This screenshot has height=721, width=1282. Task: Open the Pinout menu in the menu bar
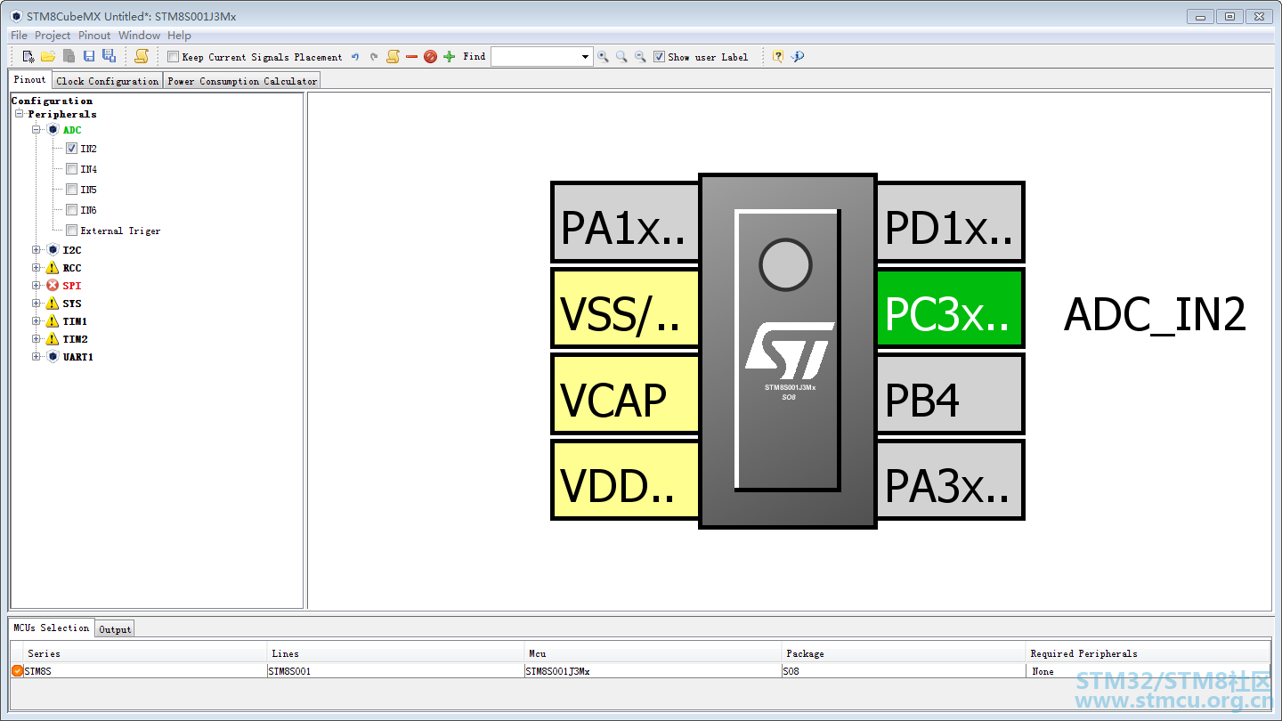pyautogui.click(x=94, y=36)
